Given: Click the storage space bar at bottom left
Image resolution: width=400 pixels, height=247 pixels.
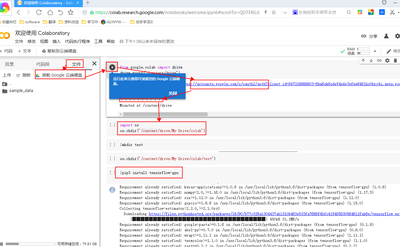Looking at the screenshot, I should tap(30, 244).
